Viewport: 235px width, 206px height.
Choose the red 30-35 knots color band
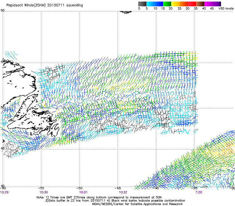[x=192, y=4]
